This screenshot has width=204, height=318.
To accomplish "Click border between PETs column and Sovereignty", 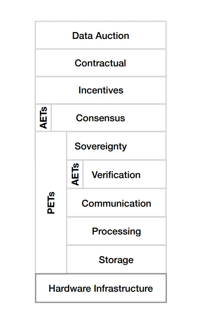I will 66,146.
